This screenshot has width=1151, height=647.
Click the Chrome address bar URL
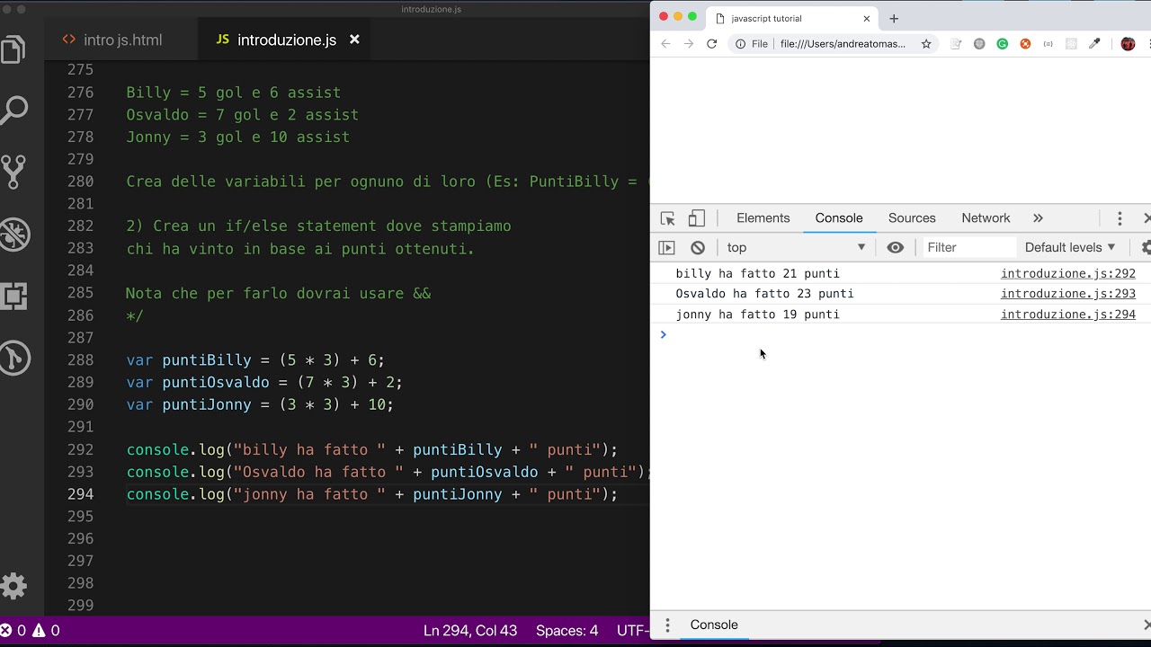point(843,43)
